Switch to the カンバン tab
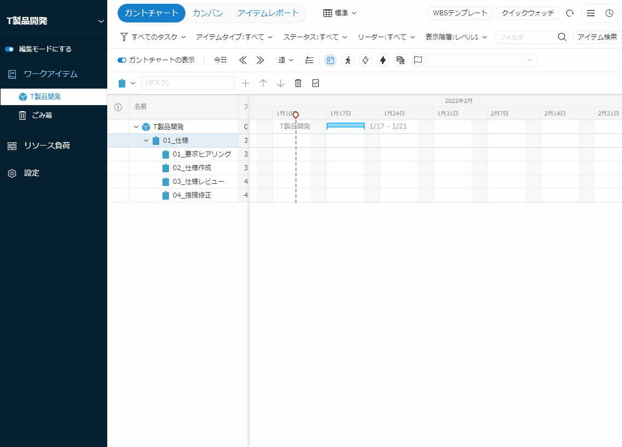This screenshot has width=622, height=447. (208, 13)
